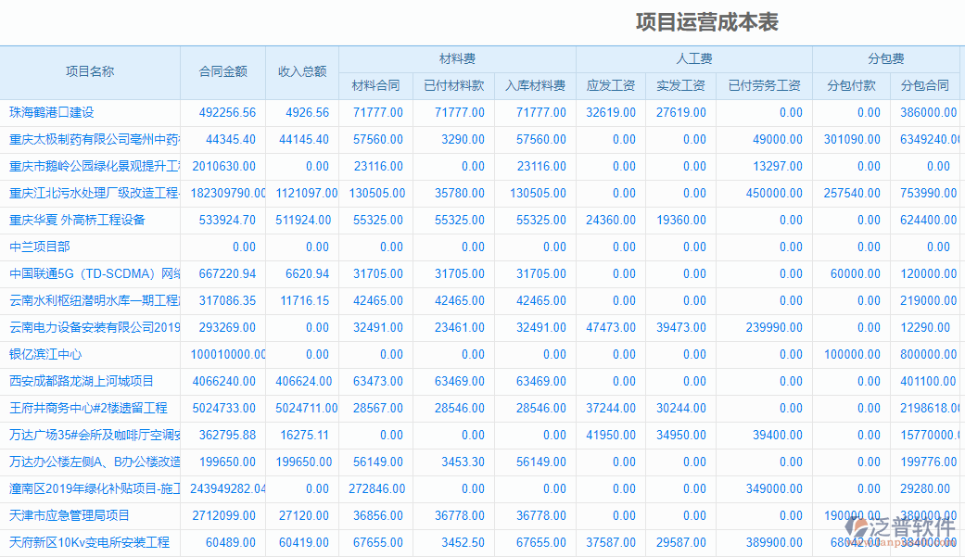This screenshot has width=965, height=557.
Task: 打开重庆市鹅岭公园绿化景观提升工程
Action: 88,166
